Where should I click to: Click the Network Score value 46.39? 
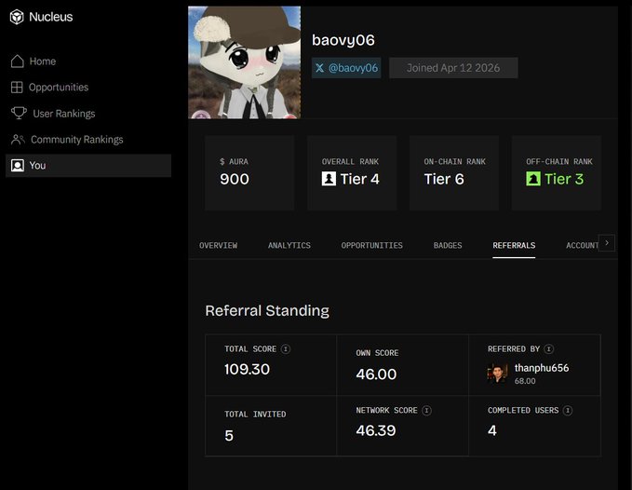tap(376, 430)
